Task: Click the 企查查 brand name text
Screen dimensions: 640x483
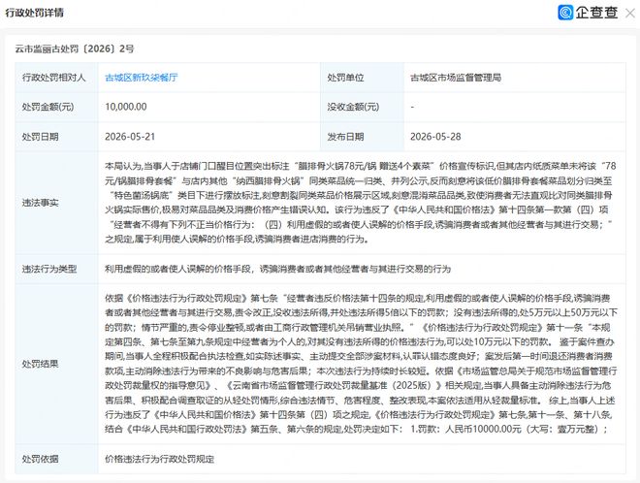Action: 596,13
